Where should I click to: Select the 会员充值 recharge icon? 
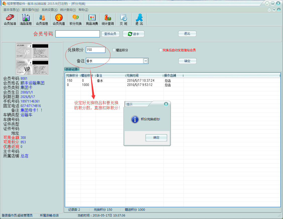click(x=59, y=20)
